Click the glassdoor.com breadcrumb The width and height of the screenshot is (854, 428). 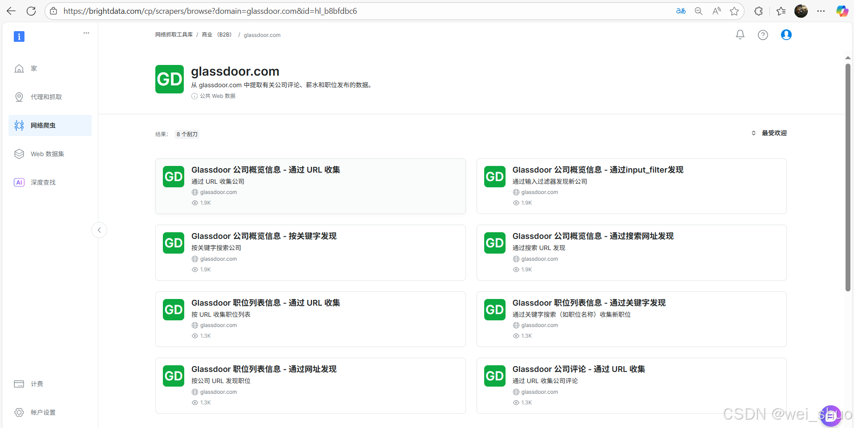pyautogui.click(x=262, y=35)
